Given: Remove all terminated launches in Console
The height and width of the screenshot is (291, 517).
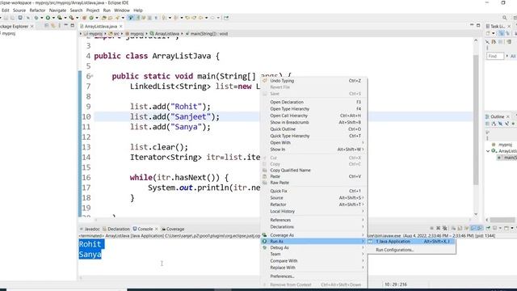Looking at the screenshot, I should click(445, 228).
